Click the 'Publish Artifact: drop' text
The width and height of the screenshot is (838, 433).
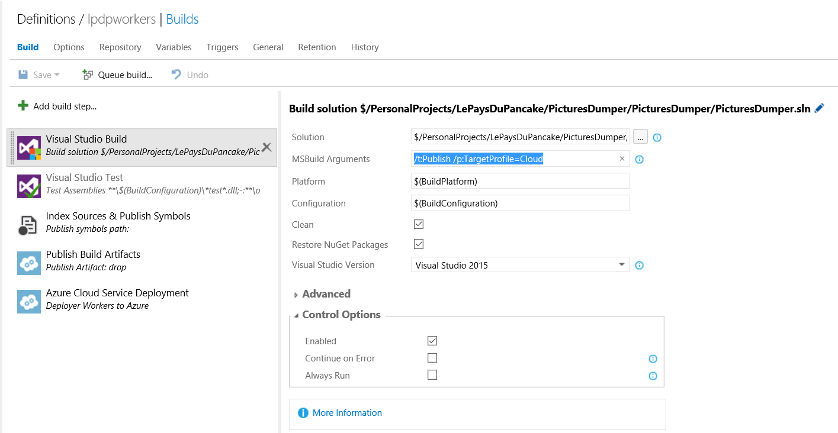[x=86, y=267]
